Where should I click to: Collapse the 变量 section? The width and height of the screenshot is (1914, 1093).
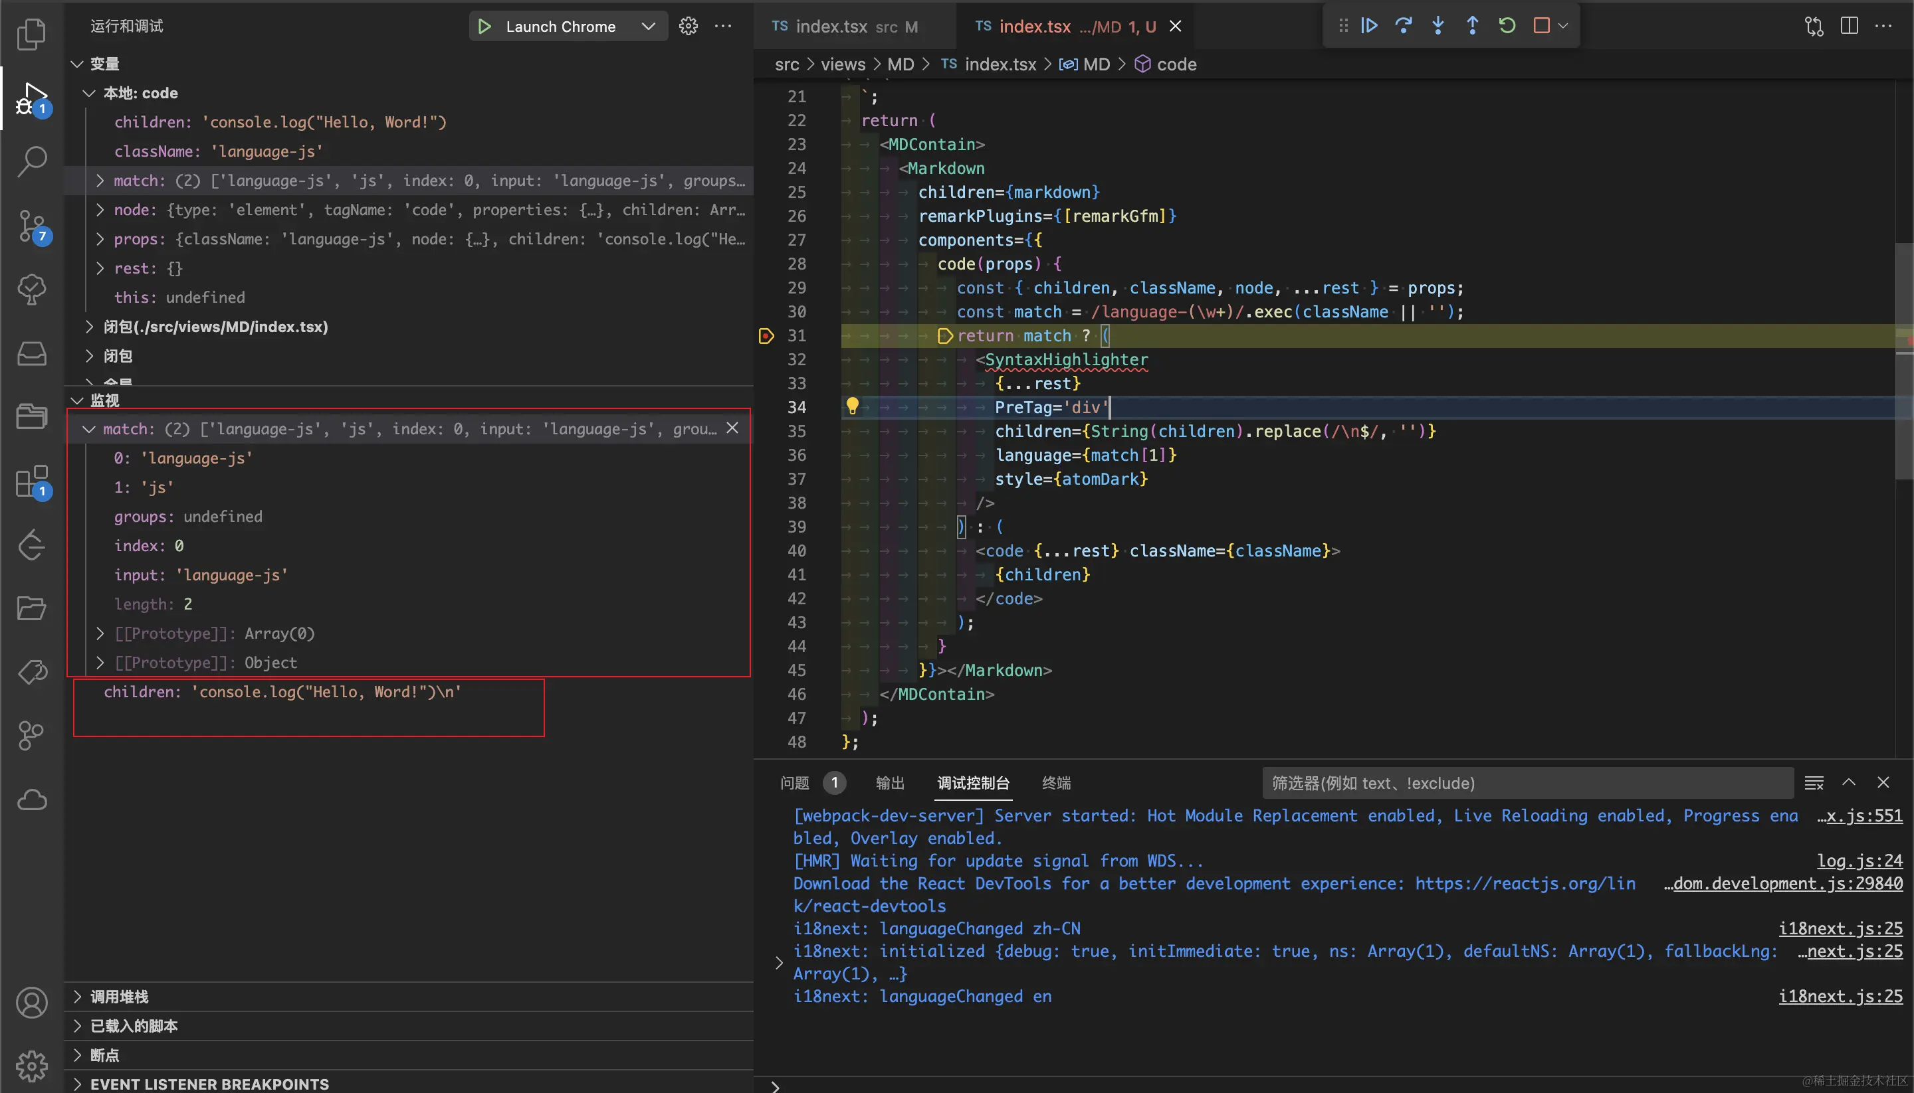pyautogui.click(x=76, y=64)
